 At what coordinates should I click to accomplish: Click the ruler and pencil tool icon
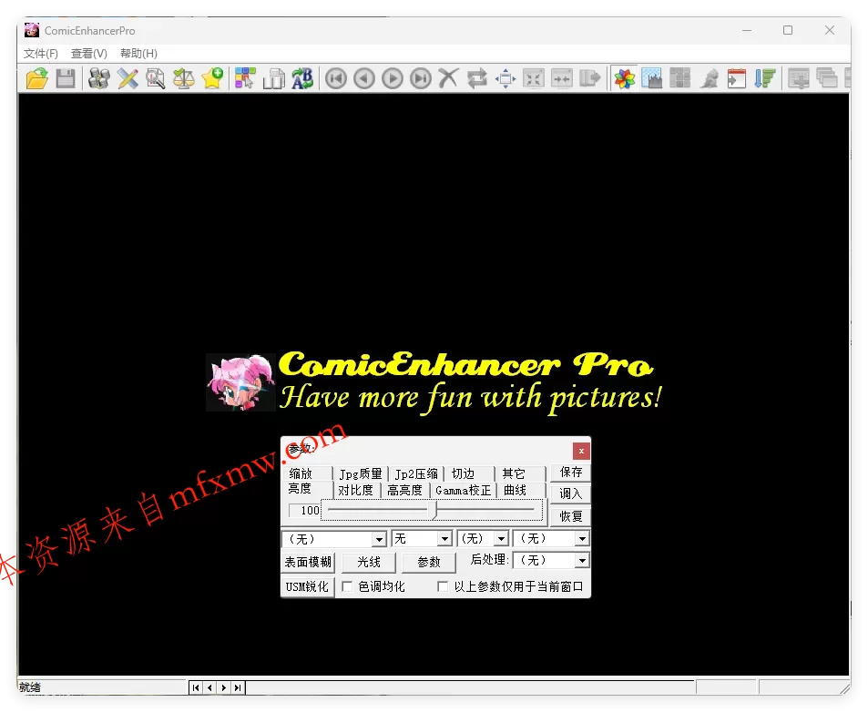(128, 78)
